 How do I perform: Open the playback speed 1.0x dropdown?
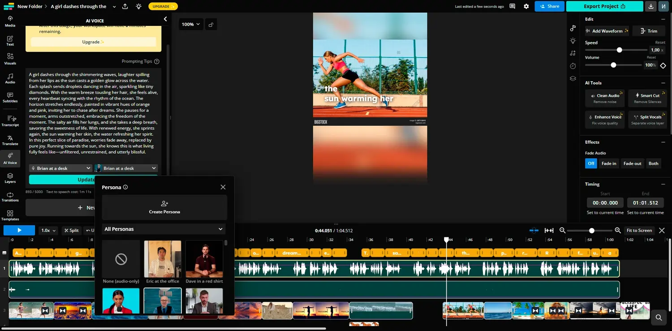pos(48,230)
